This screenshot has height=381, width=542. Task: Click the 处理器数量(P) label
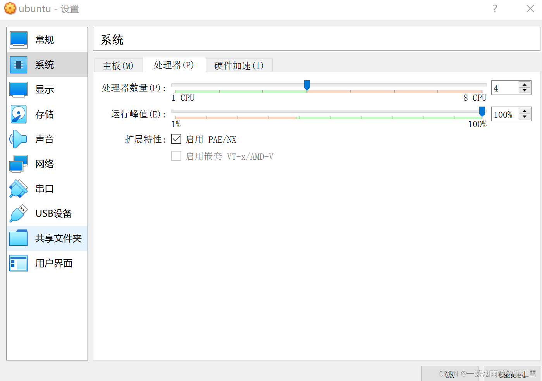(134, 88)
